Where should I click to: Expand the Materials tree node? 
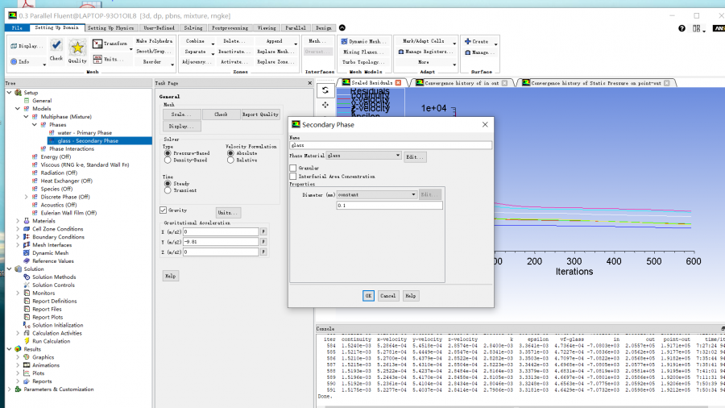(19, 221)
